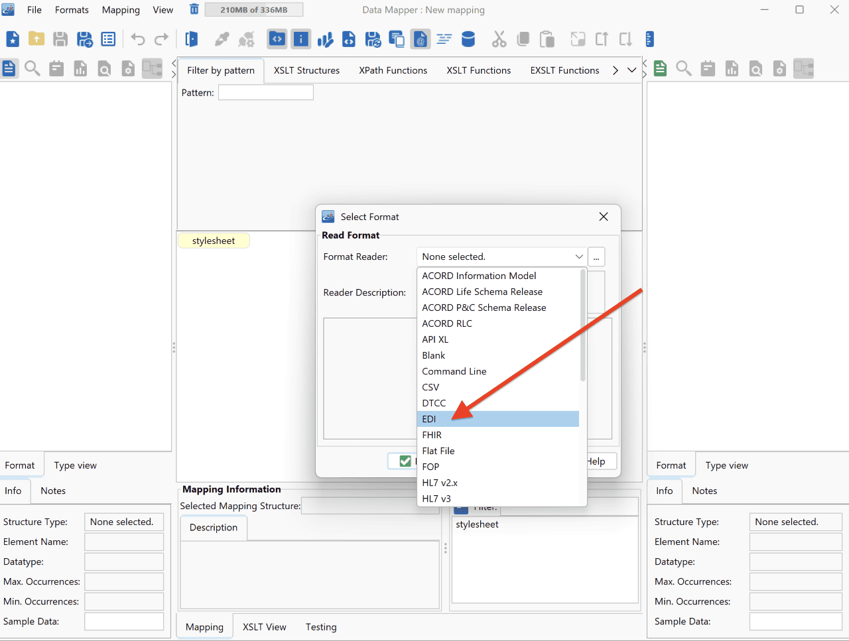Click the copy toolbar icon
849x641 pixels.
[x=523, y=39]
